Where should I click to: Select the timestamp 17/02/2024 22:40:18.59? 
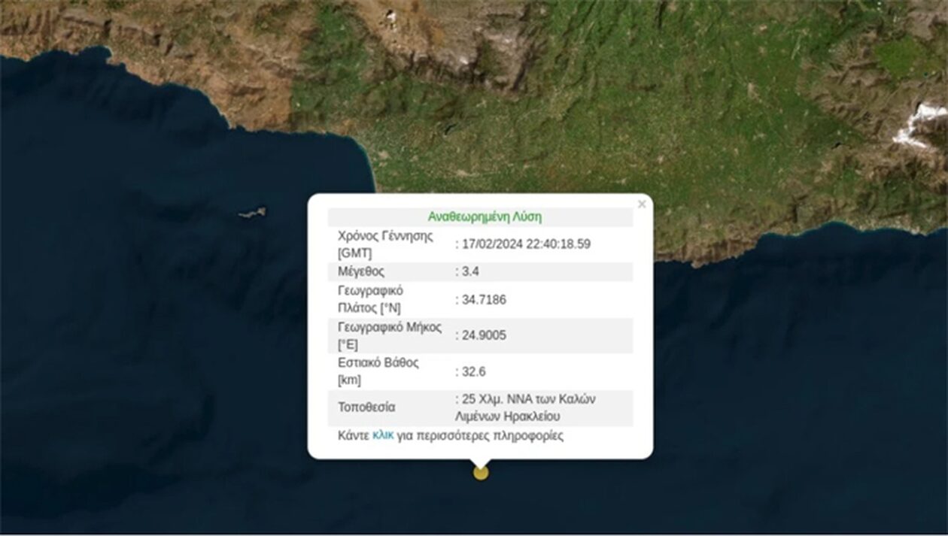pos(526,244)
